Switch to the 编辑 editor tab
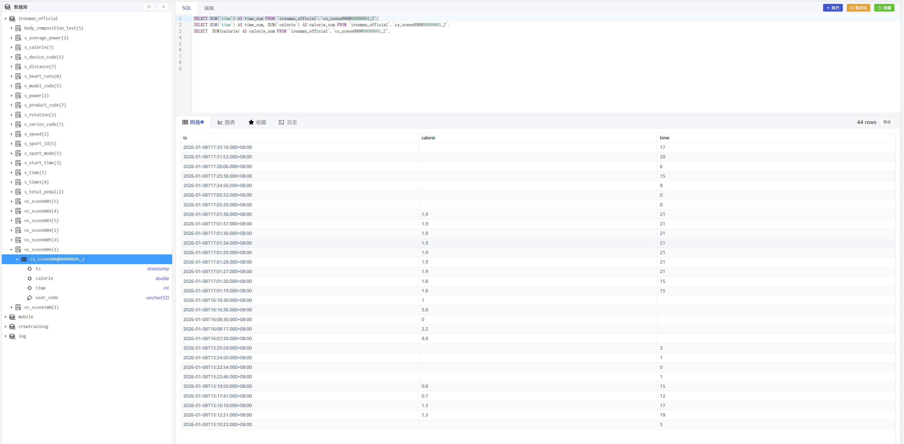 (x=209, y=8)
